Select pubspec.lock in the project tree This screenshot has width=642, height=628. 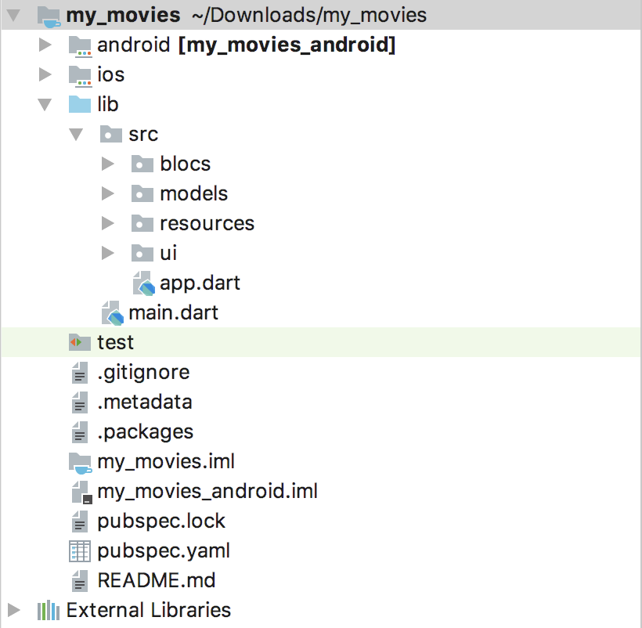click(161, 522)
